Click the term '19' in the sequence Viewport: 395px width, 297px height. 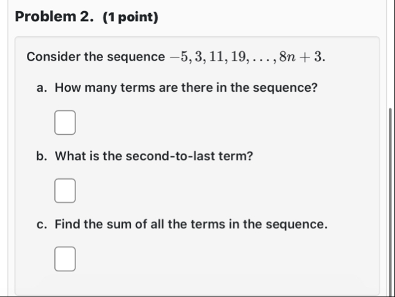238,57
